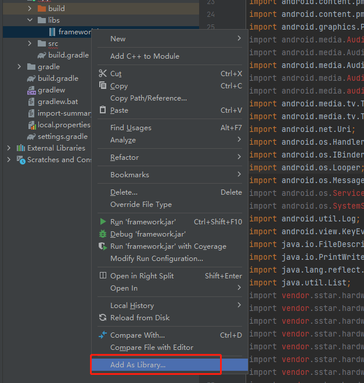Select the framework jar tree item
The image size is (364, 383).
[48, 32]
